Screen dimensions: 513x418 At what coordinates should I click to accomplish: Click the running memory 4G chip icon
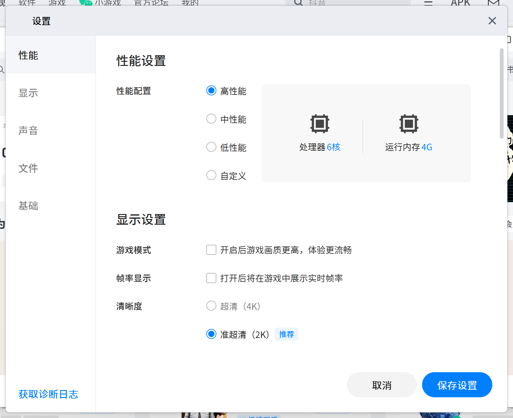(x=409, y=124)
